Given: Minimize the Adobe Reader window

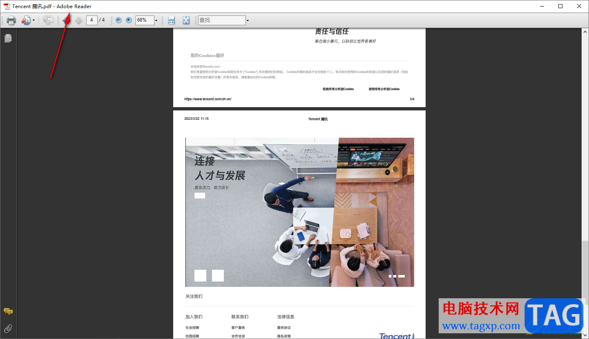Looking at the screenshot, I should [x=542, y=6].
